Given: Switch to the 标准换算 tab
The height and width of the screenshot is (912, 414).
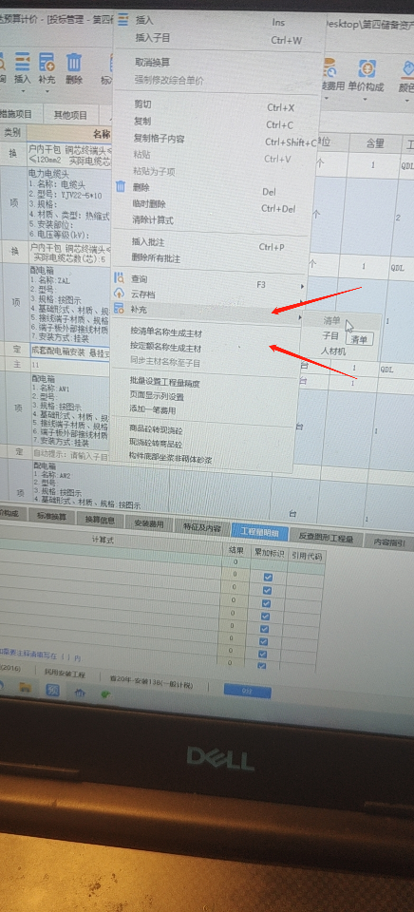Looking at the screenshot, I should click(x=51, y=517).
